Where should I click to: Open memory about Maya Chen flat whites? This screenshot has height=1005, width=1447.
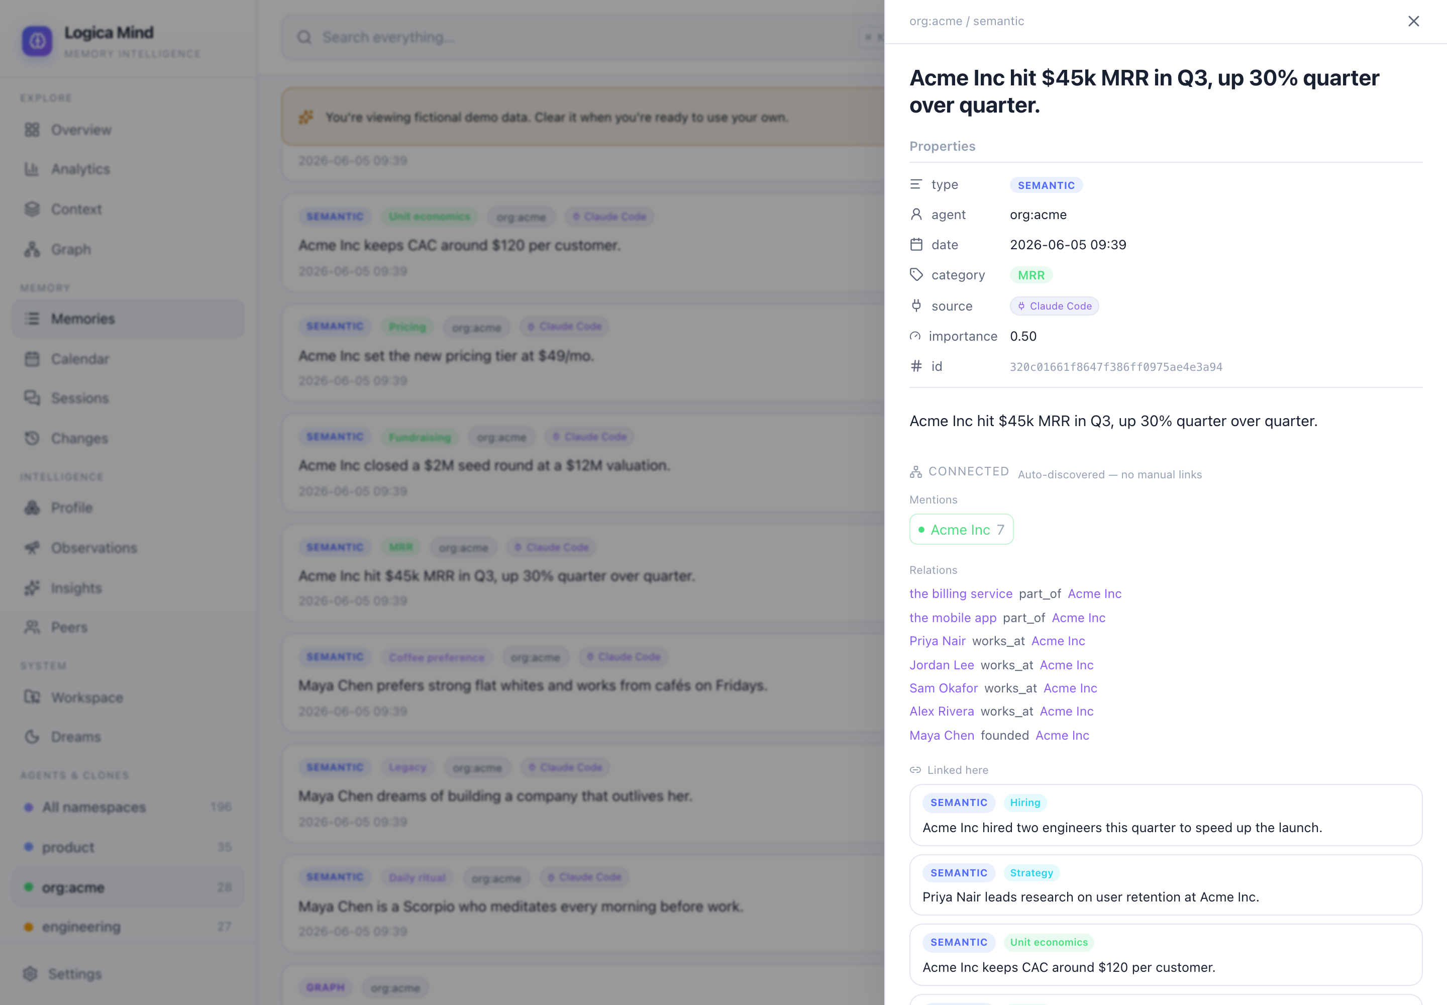pyautogui.click(x=582, y=683)
